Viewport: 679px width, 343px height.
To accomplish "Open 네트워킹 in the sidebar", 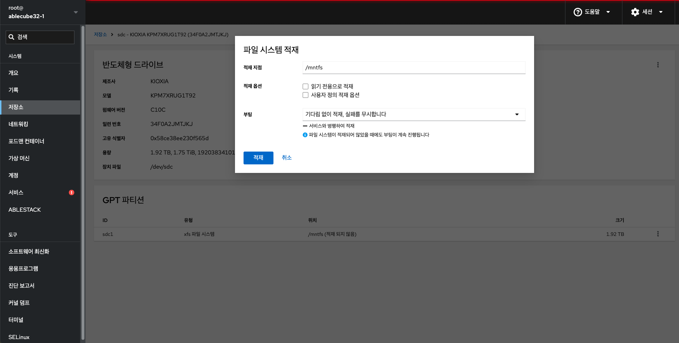I will pyautogui.click(x=19, y=124).
